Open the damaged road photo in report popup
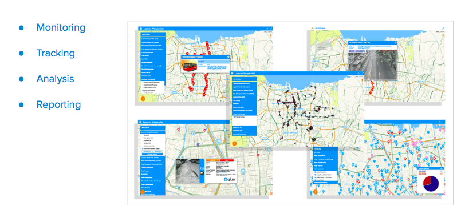The image size is (461, 210). (188, 171)
